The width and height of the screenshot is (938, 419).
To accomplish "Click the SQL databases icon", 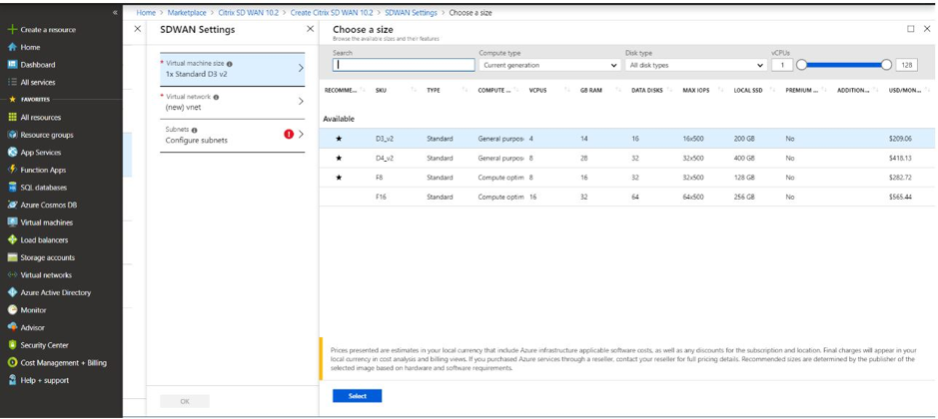I will (x=12, y=188).
